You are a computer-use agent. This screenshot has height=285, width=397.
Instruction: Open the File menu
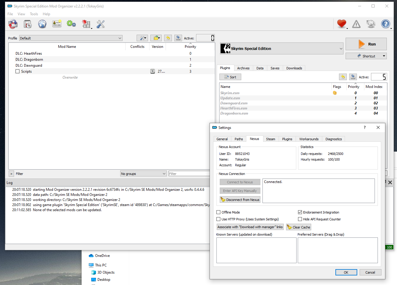point(10,14)
